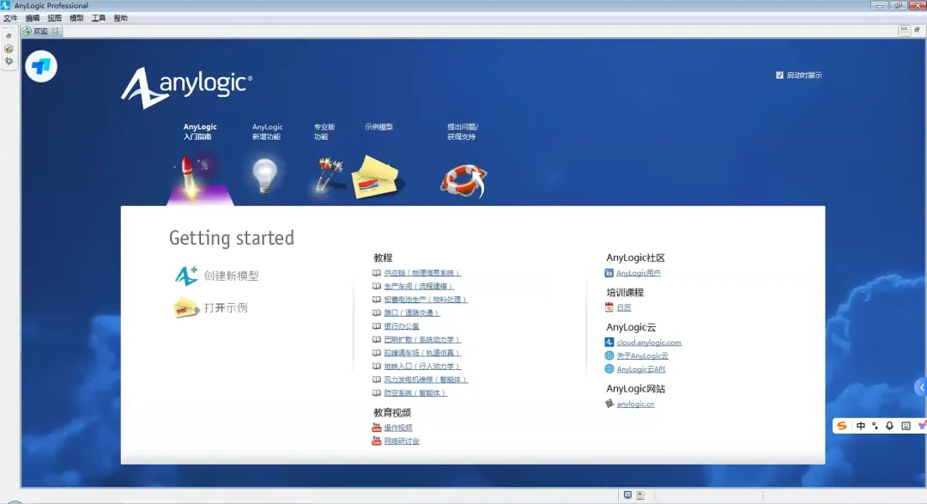Close the 欢迎 tab
This screenshot has width=927, height=504.
pos(56,31)
